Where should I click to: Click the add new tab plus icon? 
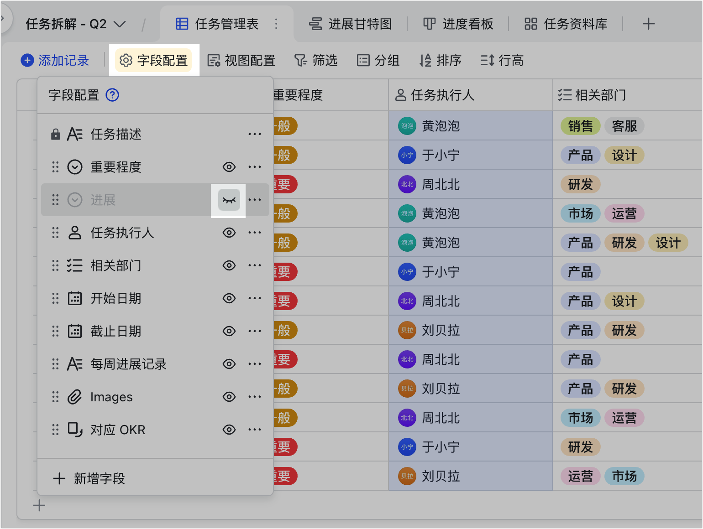648,24
